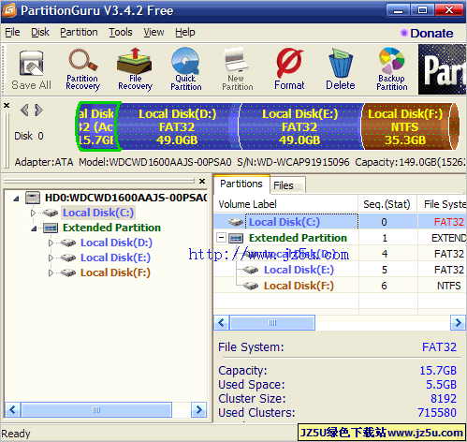
Task: Expand Local Disk(F:) tree node
Action: [51, 273]
